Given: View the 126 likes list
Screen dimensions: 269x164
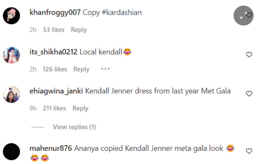Looking at the screenshot, I should click(x=55, y=69).
